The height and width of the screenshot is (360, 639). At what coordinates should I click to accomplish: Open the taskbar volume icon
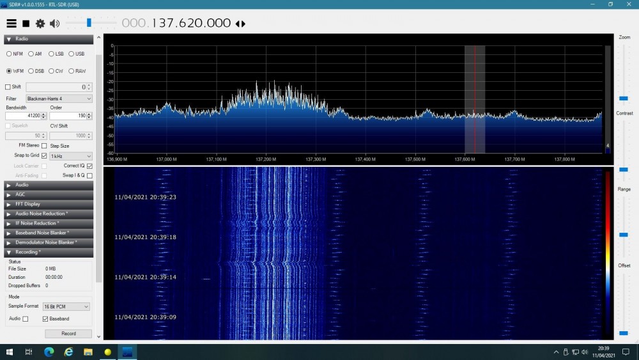pos(585,352)
